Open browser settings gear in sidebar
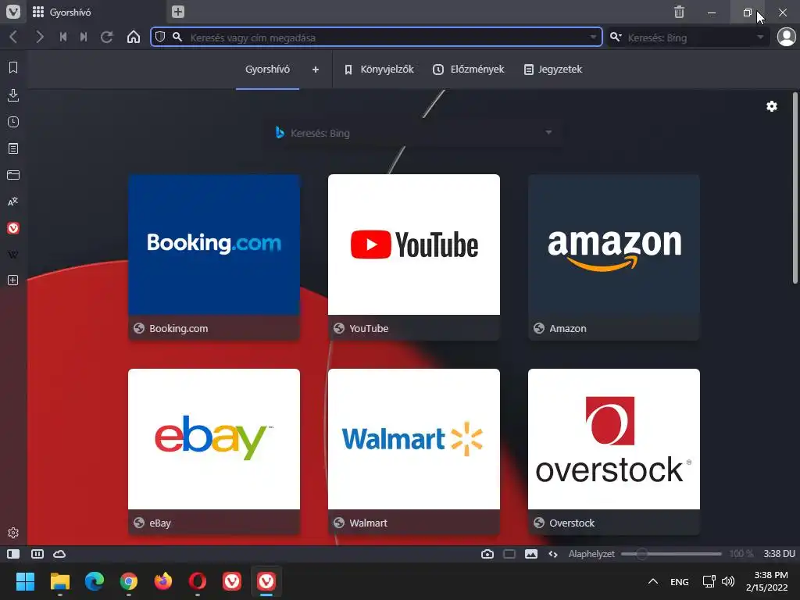Viewport: 800px width, 600px height. (x=13, y=533)
